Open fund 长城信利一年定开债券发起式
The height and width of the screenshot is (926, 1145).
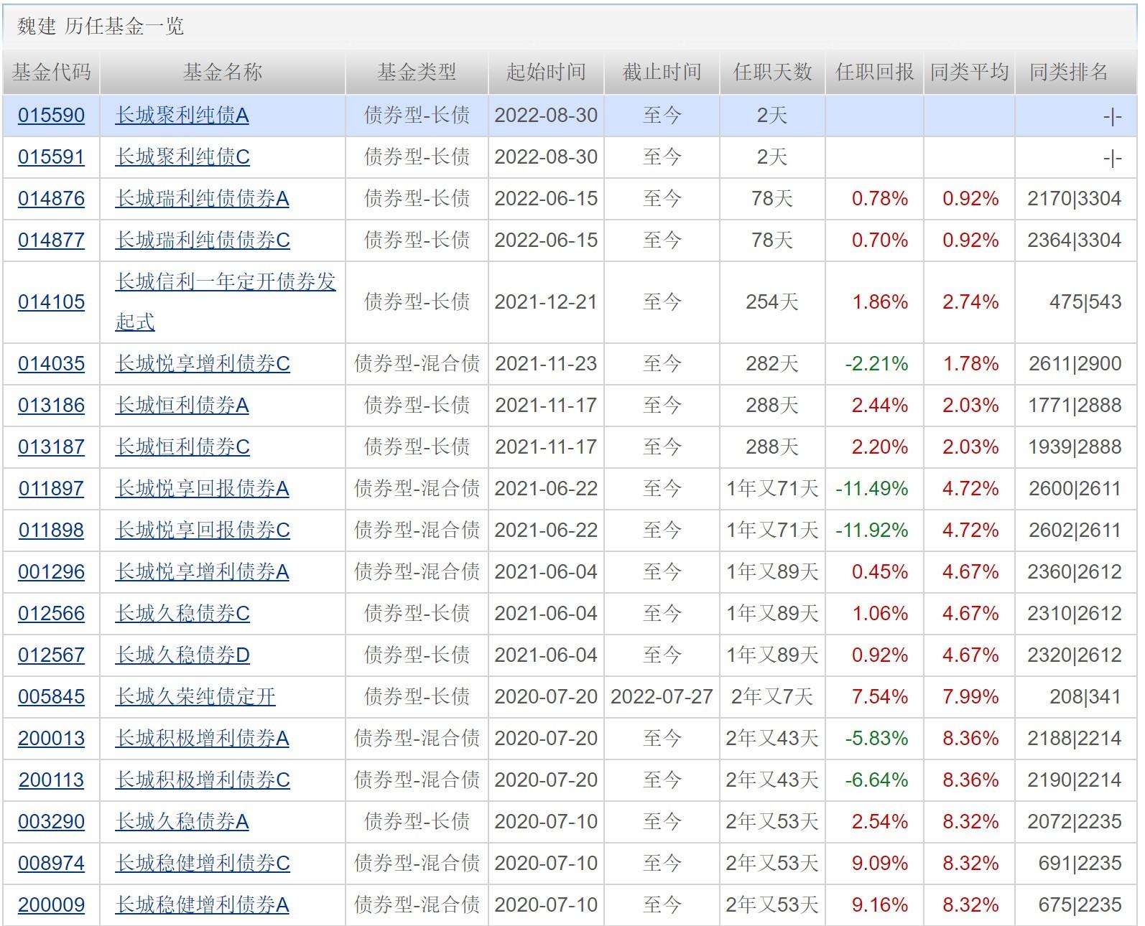[226, 301]
